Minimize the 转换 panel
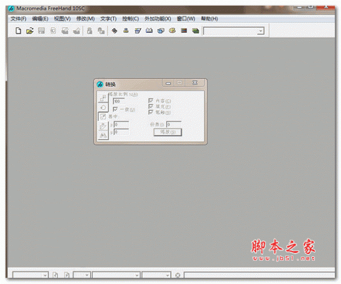The width and height of the screenshot is (341, 284). click(x=168, y=83)
